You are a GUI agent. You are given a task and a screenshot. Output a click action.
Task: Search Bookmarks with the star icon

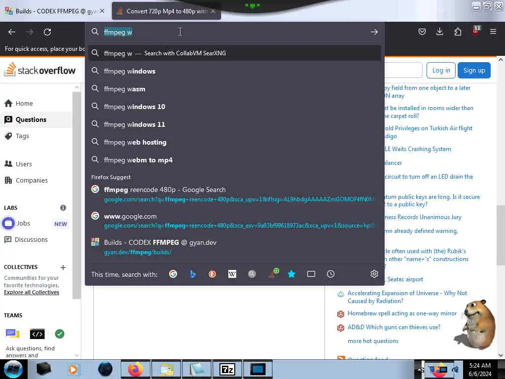tap(291, 274)
